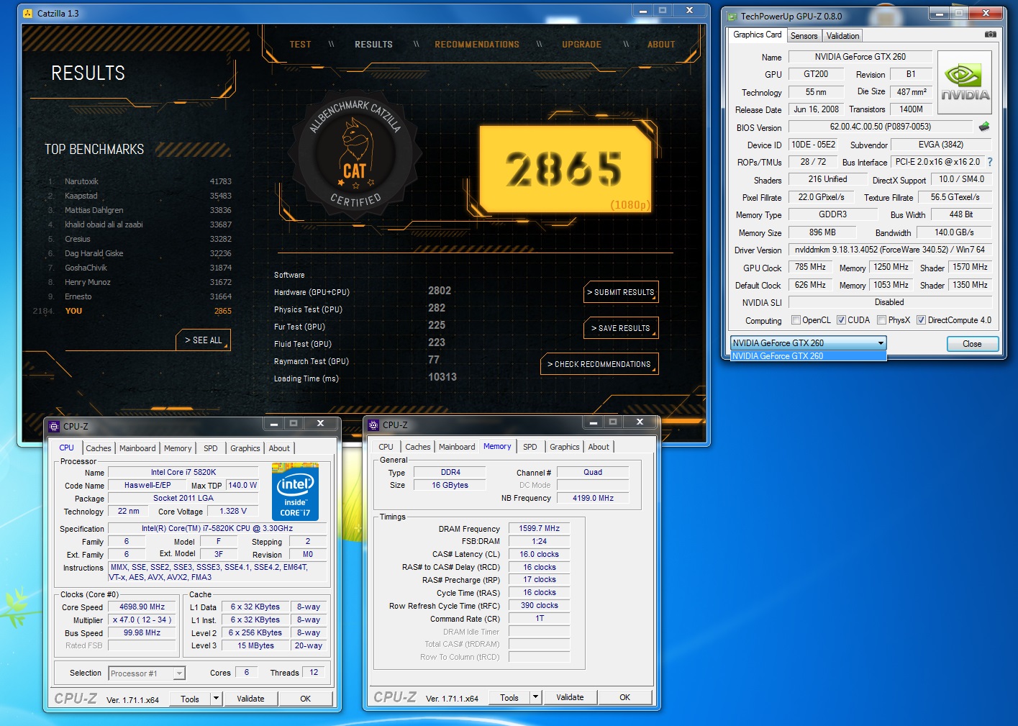Toggle the CUDA checkbox
The height and width of the screenshot is (726, 1018).
(841, 320)
